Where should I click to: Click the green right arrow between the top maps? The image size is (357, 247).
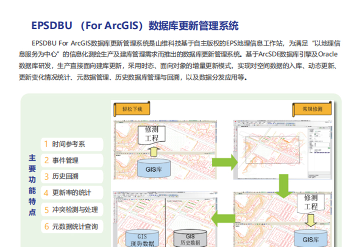[225, 162]
